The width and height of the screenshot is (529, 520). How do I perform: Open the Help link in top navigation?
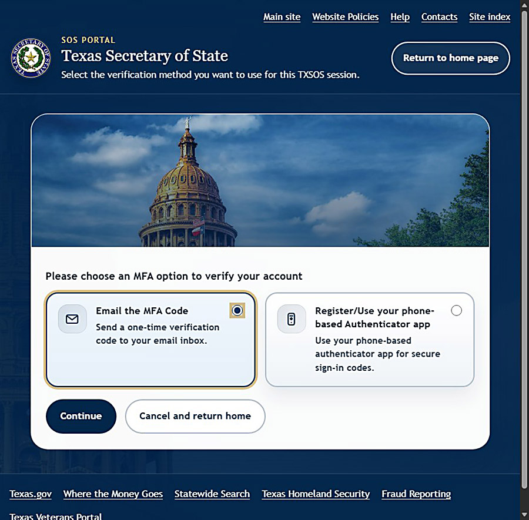[x=400, y=17]
